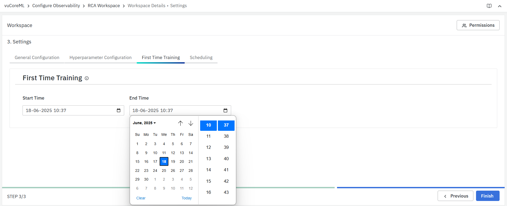Choose hour 14 in the time list
Viewport: 507px width, 206px height.
pyautogui.click(x=208, y=170)
